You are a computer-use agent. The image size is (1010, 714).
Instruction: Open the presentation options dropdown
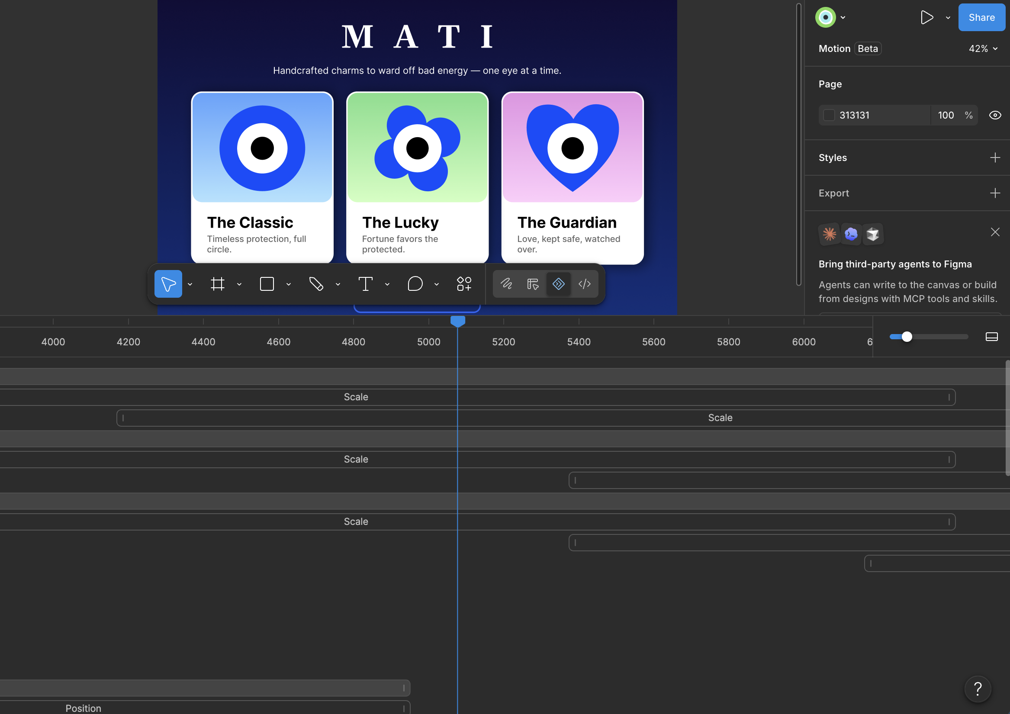[948, 18]
